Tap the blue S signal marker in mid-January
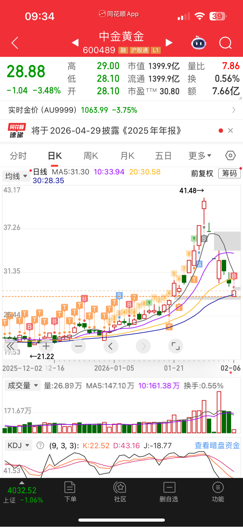The height and width of the screenshot is (527, 243). pyautogui.click(x=119, y=295)
